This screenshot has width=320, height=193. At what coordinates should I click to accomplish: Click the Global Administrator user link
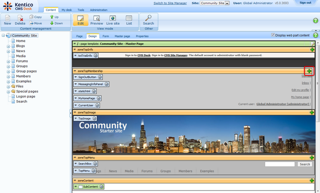(283, 104)
